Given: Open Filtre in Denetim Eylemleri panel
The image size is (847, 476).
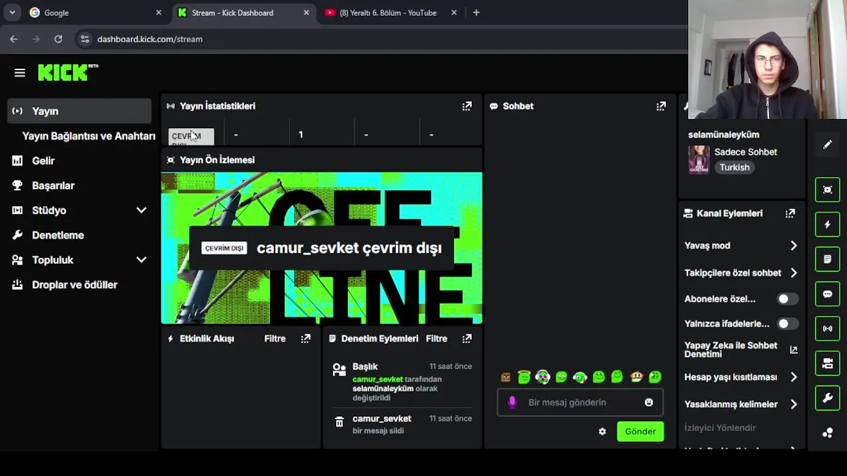Looking at the screenshot, I should (437, 338).
